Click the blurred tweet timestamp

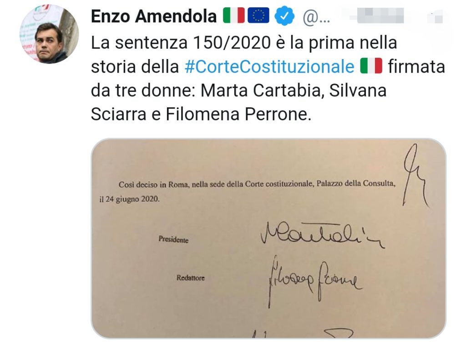380,16
